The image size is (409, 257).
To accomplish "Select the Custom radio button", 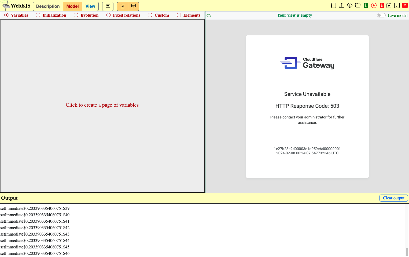I will coord(150,15).
